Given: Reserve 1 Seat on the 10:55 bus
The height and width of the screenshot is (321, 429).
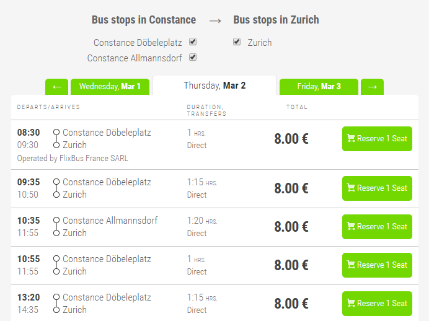Looking at the screenshot, I should (x=377, y=265).
